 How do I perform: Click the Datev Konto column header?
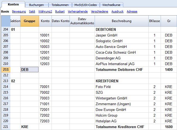coord(61,21)
